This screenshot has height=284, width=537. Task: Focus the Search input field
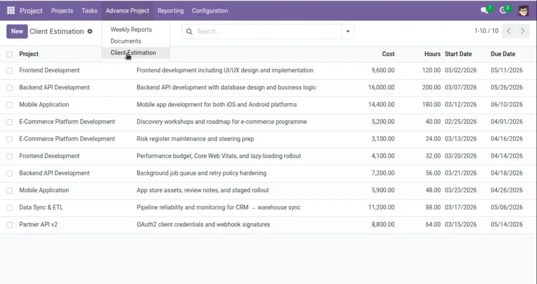coord(268,31)
